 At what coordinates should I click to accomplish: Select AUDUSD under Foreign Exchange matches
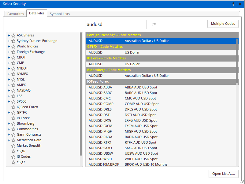(x=161, y=41)
